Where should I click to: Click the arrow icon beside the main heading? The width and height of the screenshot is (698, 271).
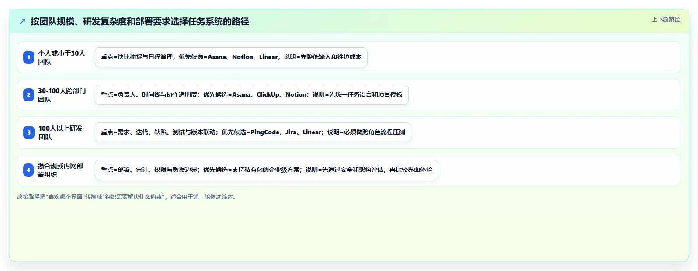[x=22, y=21]
